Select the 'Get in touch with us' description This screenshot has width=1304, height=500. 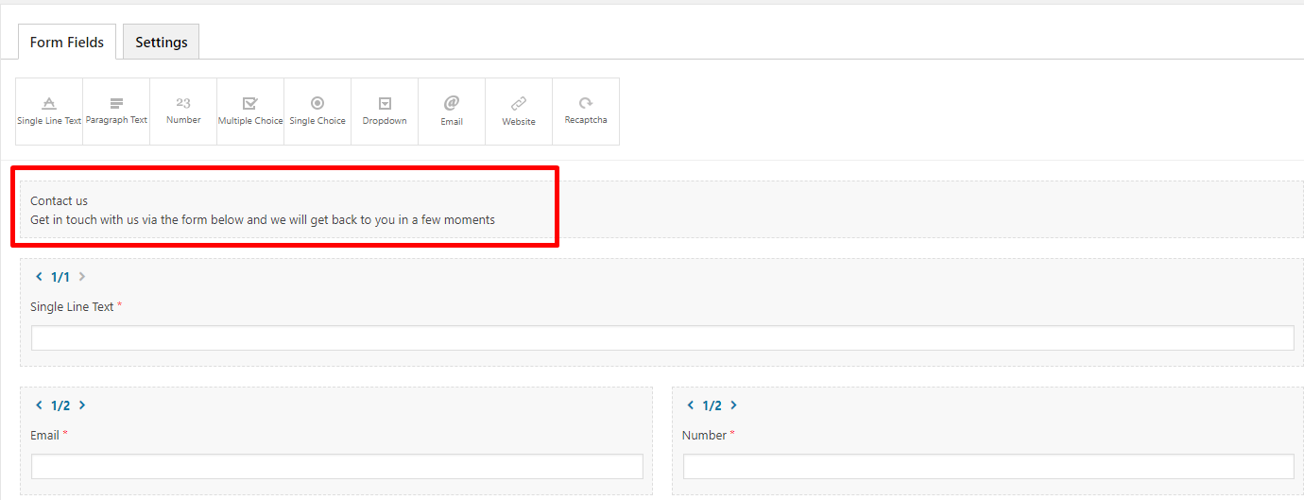click(263, 219)
